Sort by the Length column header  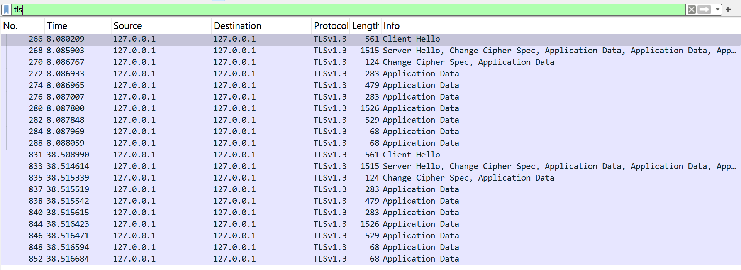[365, 26]
